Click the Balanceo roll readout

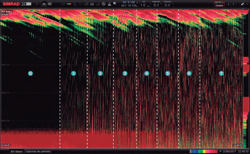156,4
